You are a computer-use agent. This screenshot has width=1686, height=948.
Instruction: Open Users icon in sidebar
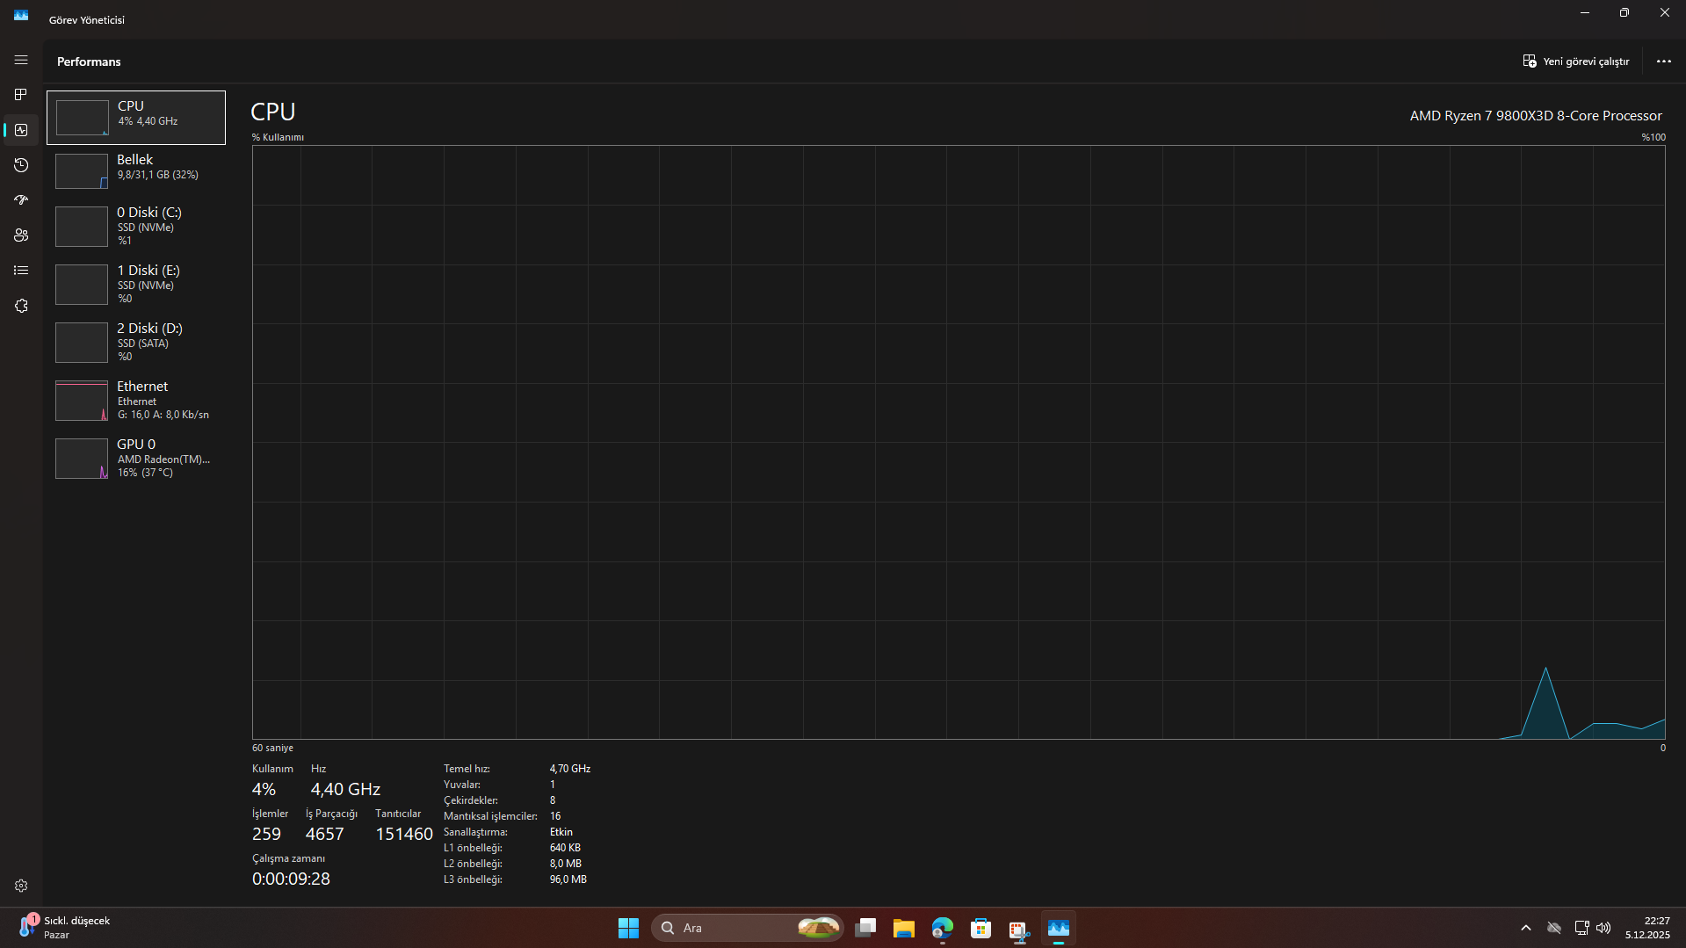(x=21, y=235)
